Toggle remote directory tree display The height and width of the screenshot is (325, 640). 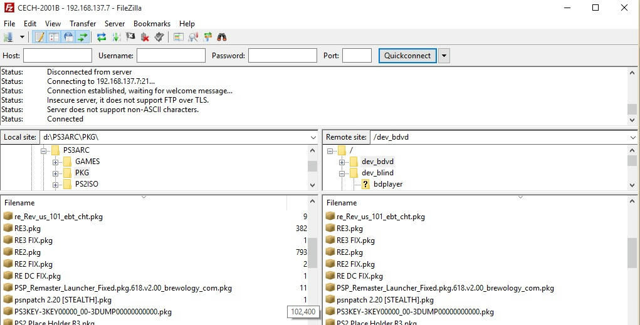[x=68, y=37]
